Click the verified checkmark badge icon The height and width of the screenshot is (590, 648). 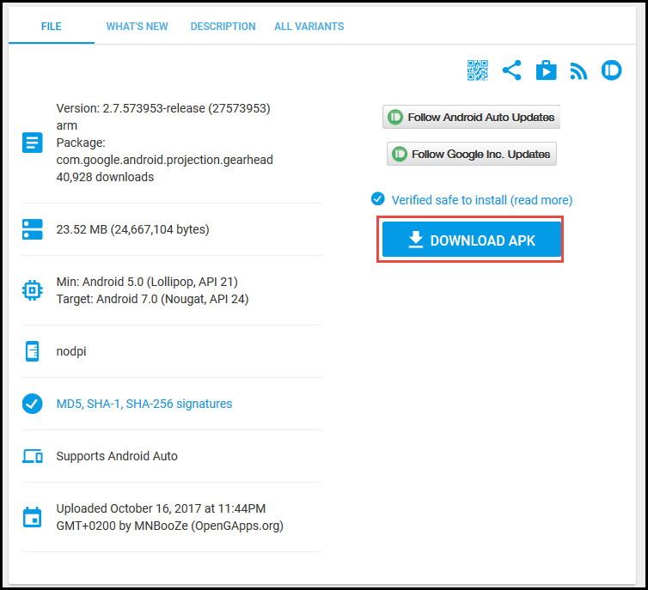click(x=378, y=198)
